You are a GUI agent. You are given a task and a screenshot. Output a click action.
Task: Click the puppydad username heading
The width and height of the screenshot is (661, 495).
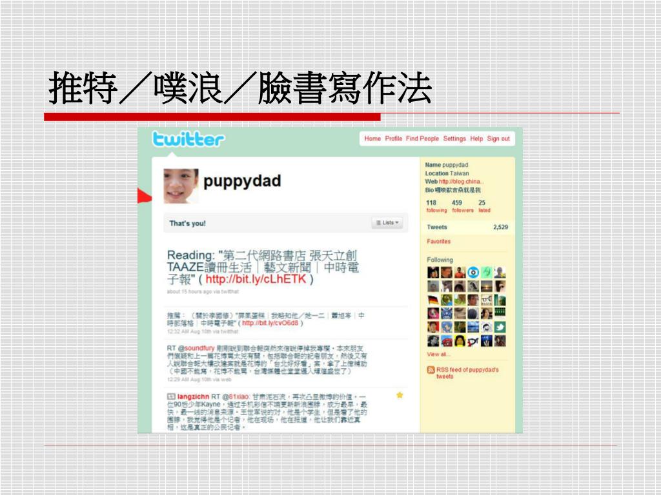[242, 181]
